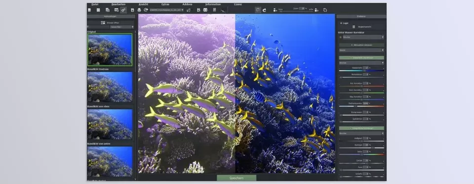Toggle the Lupe expander

(344, 23)
